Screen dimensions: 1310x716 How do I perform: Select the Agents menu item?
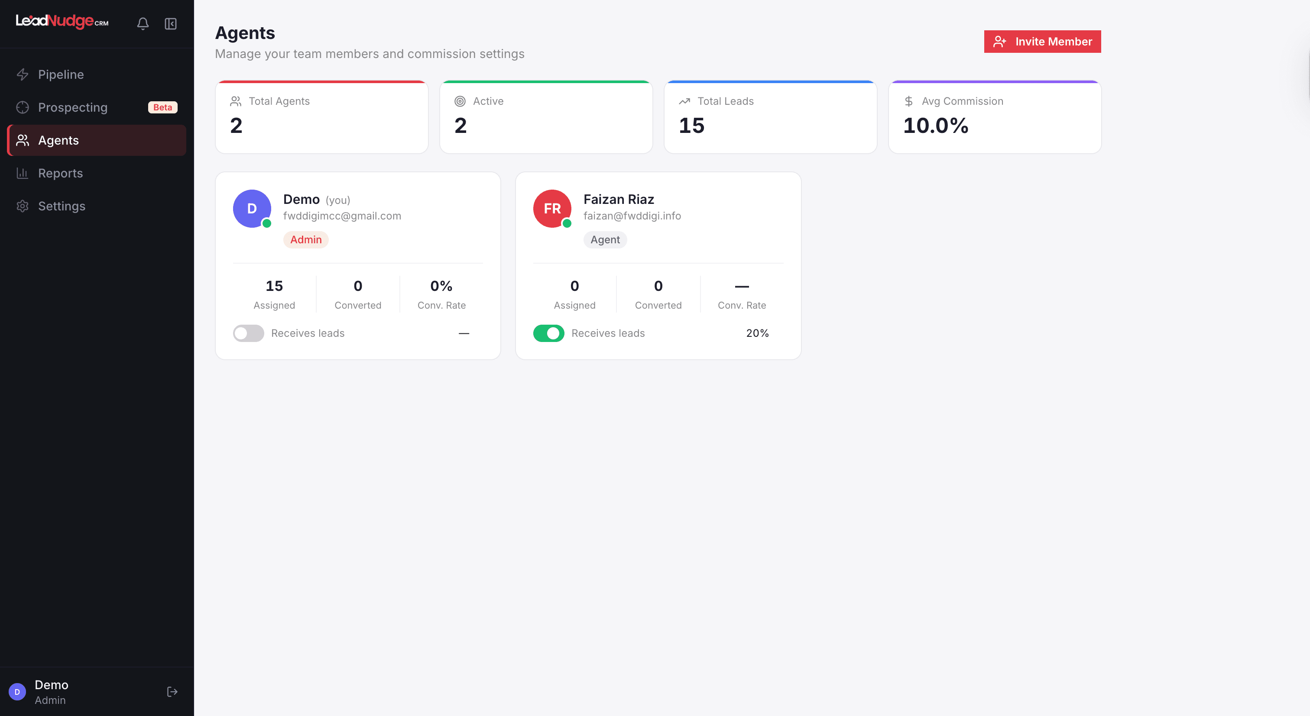point(97,140)
